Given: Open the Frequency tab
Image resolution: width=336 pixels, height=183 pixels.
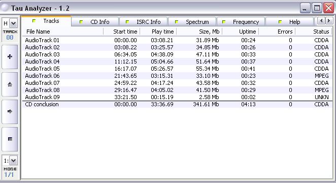Looking at the screenshot, I should (x=241, y=22).
